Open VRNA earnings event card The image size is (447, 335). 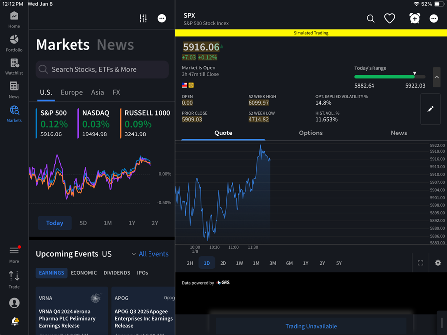point(72,311)
